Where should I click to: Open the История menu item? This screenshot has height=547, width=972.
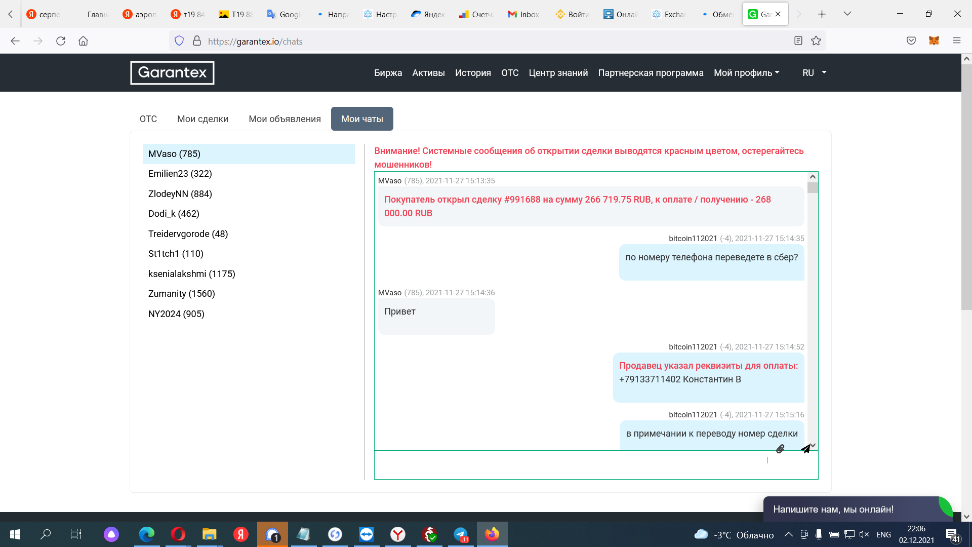click(x=473, y=72)
